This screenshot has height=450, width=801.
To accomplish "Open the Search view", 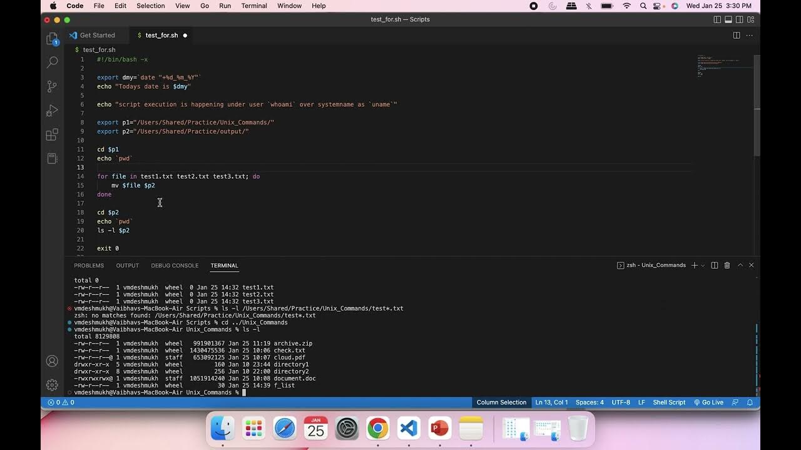I will pos(52,62).
